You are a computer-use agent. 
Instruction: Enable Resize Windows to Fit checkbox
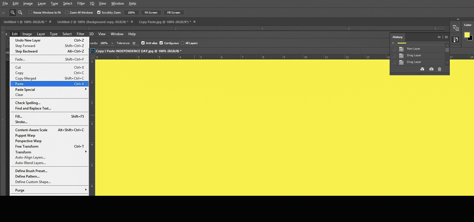(30, 12)
